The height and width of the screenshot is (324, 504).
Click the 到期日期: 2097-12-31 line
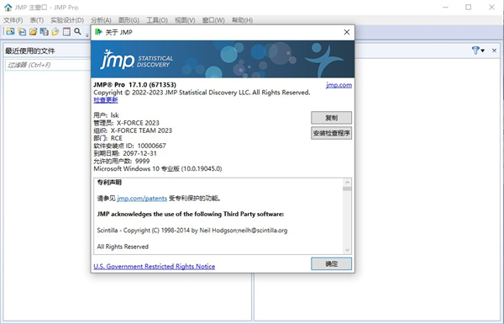pyautogui.click(x=125, y=153)
